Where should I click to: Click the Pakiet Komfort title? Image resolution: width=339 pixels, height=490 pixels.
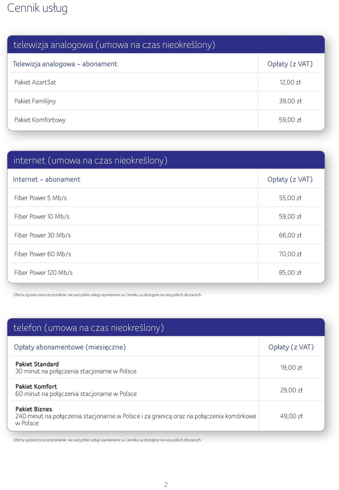click(x=36, y=386)
